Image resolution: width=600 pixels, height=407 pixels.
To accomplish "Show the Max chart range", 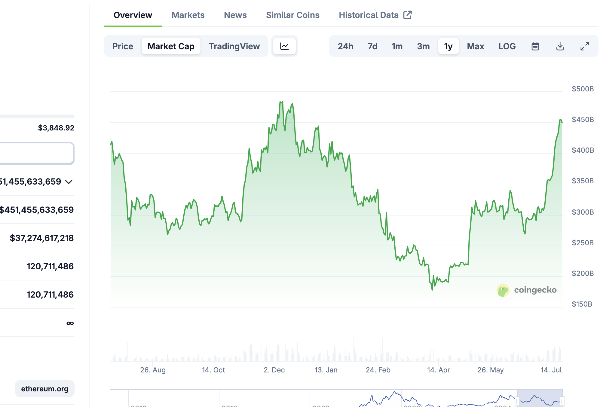I will (476, 46).
